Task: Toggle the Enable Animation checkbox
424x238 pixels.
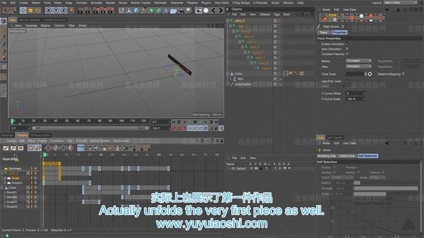Action: 347,44
